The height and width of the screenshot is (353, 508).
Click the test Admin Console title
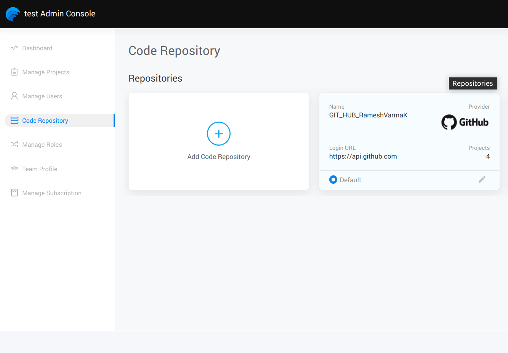coord(60,14)
